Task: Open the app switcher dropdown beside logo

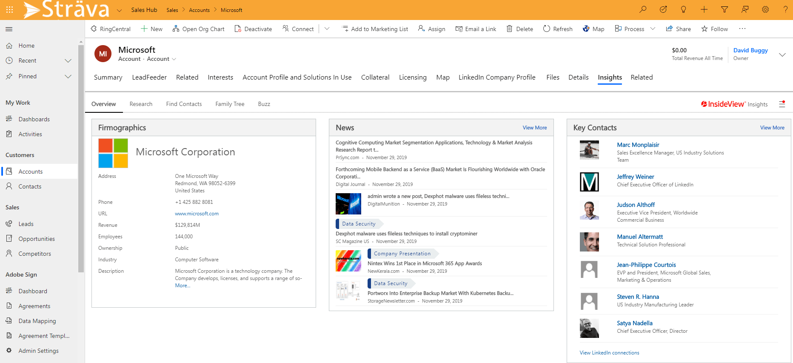Action: [x=119, y=10]
